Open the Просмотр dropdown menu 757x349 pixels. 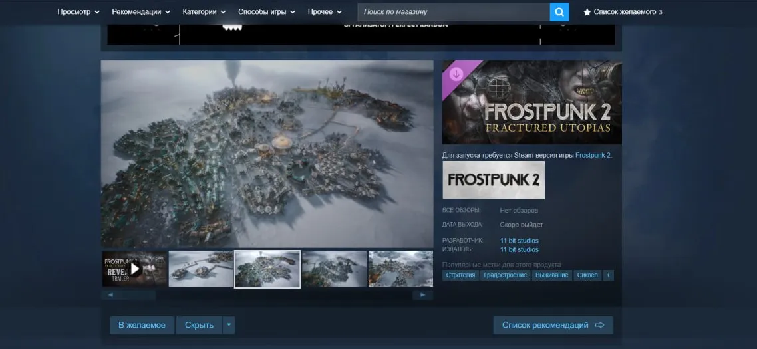(78, 11)
